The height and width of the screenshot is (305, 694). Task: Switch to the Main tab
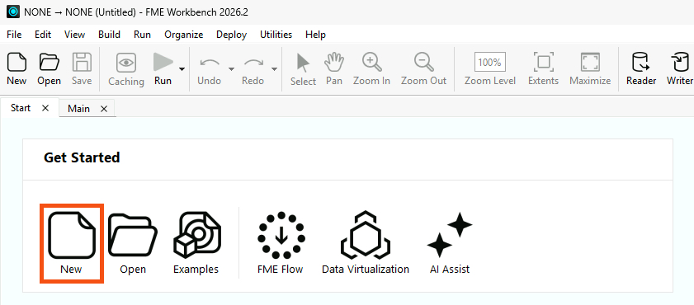point(78,109)
